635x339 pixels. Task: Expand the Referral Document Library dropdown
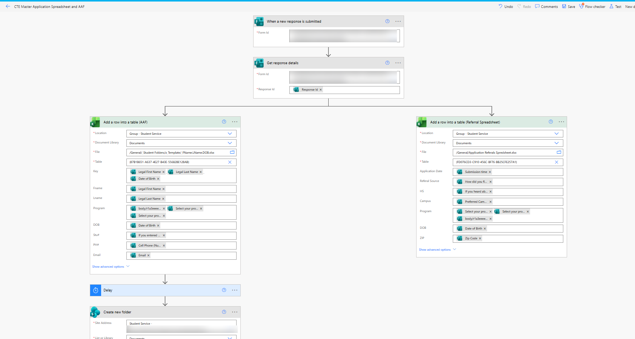(556, 143)
